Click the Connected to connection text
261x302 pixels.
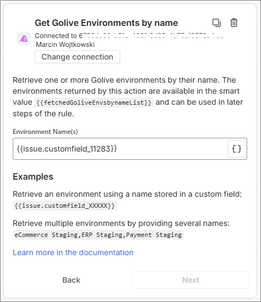point(129,36)
